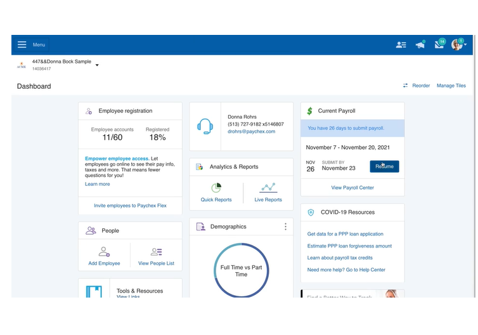Click the Add Employee link
Viewport: 478px width, 335px height.
click(x=104, y=263)
